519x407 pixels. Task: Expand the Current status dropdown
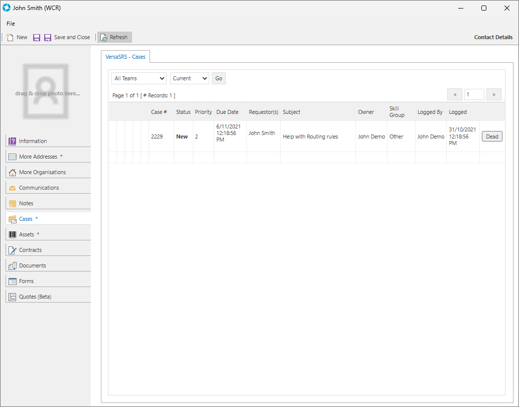189,78
